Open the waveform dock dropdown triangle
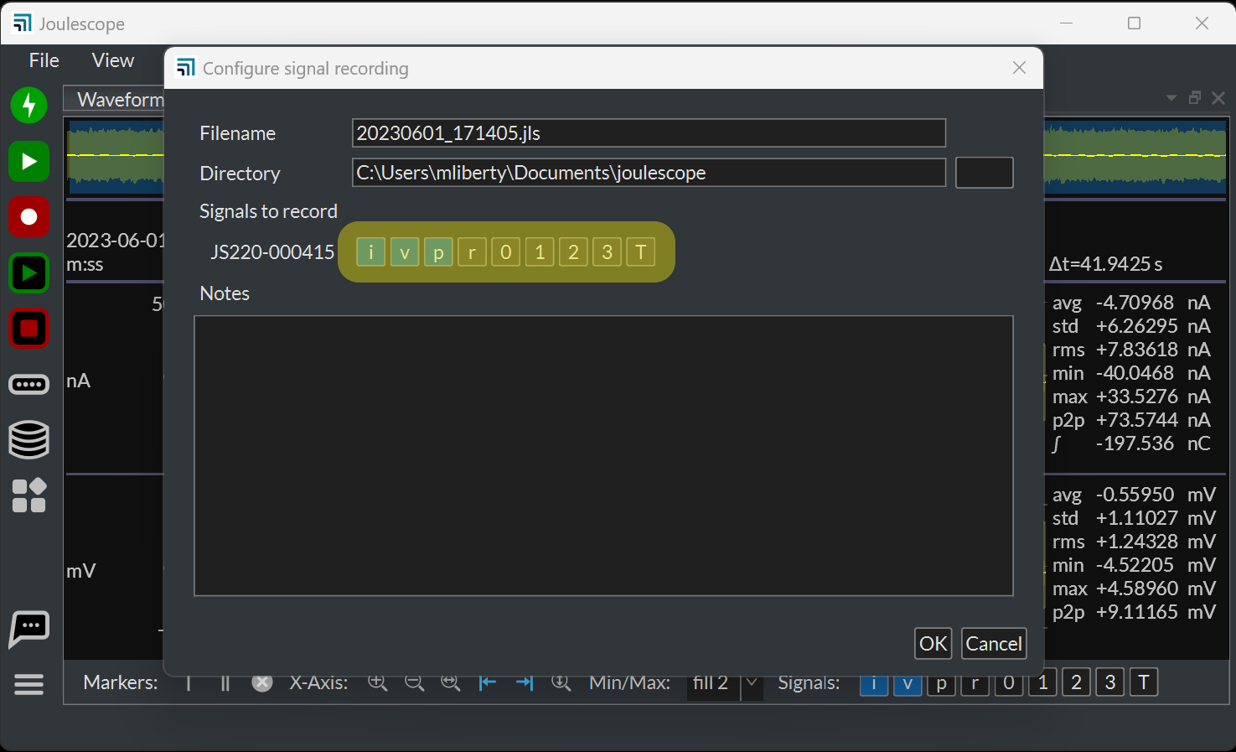This screenshot has width=1236, height=752. click(1171, 98)
